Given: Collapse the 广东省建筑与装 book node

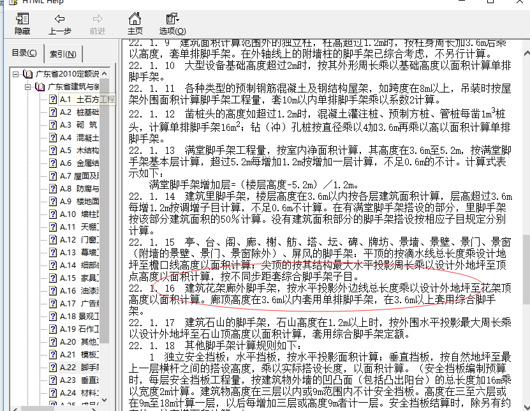Looking at the screenshot, I should pyautogui.click(x=27, y=87).
